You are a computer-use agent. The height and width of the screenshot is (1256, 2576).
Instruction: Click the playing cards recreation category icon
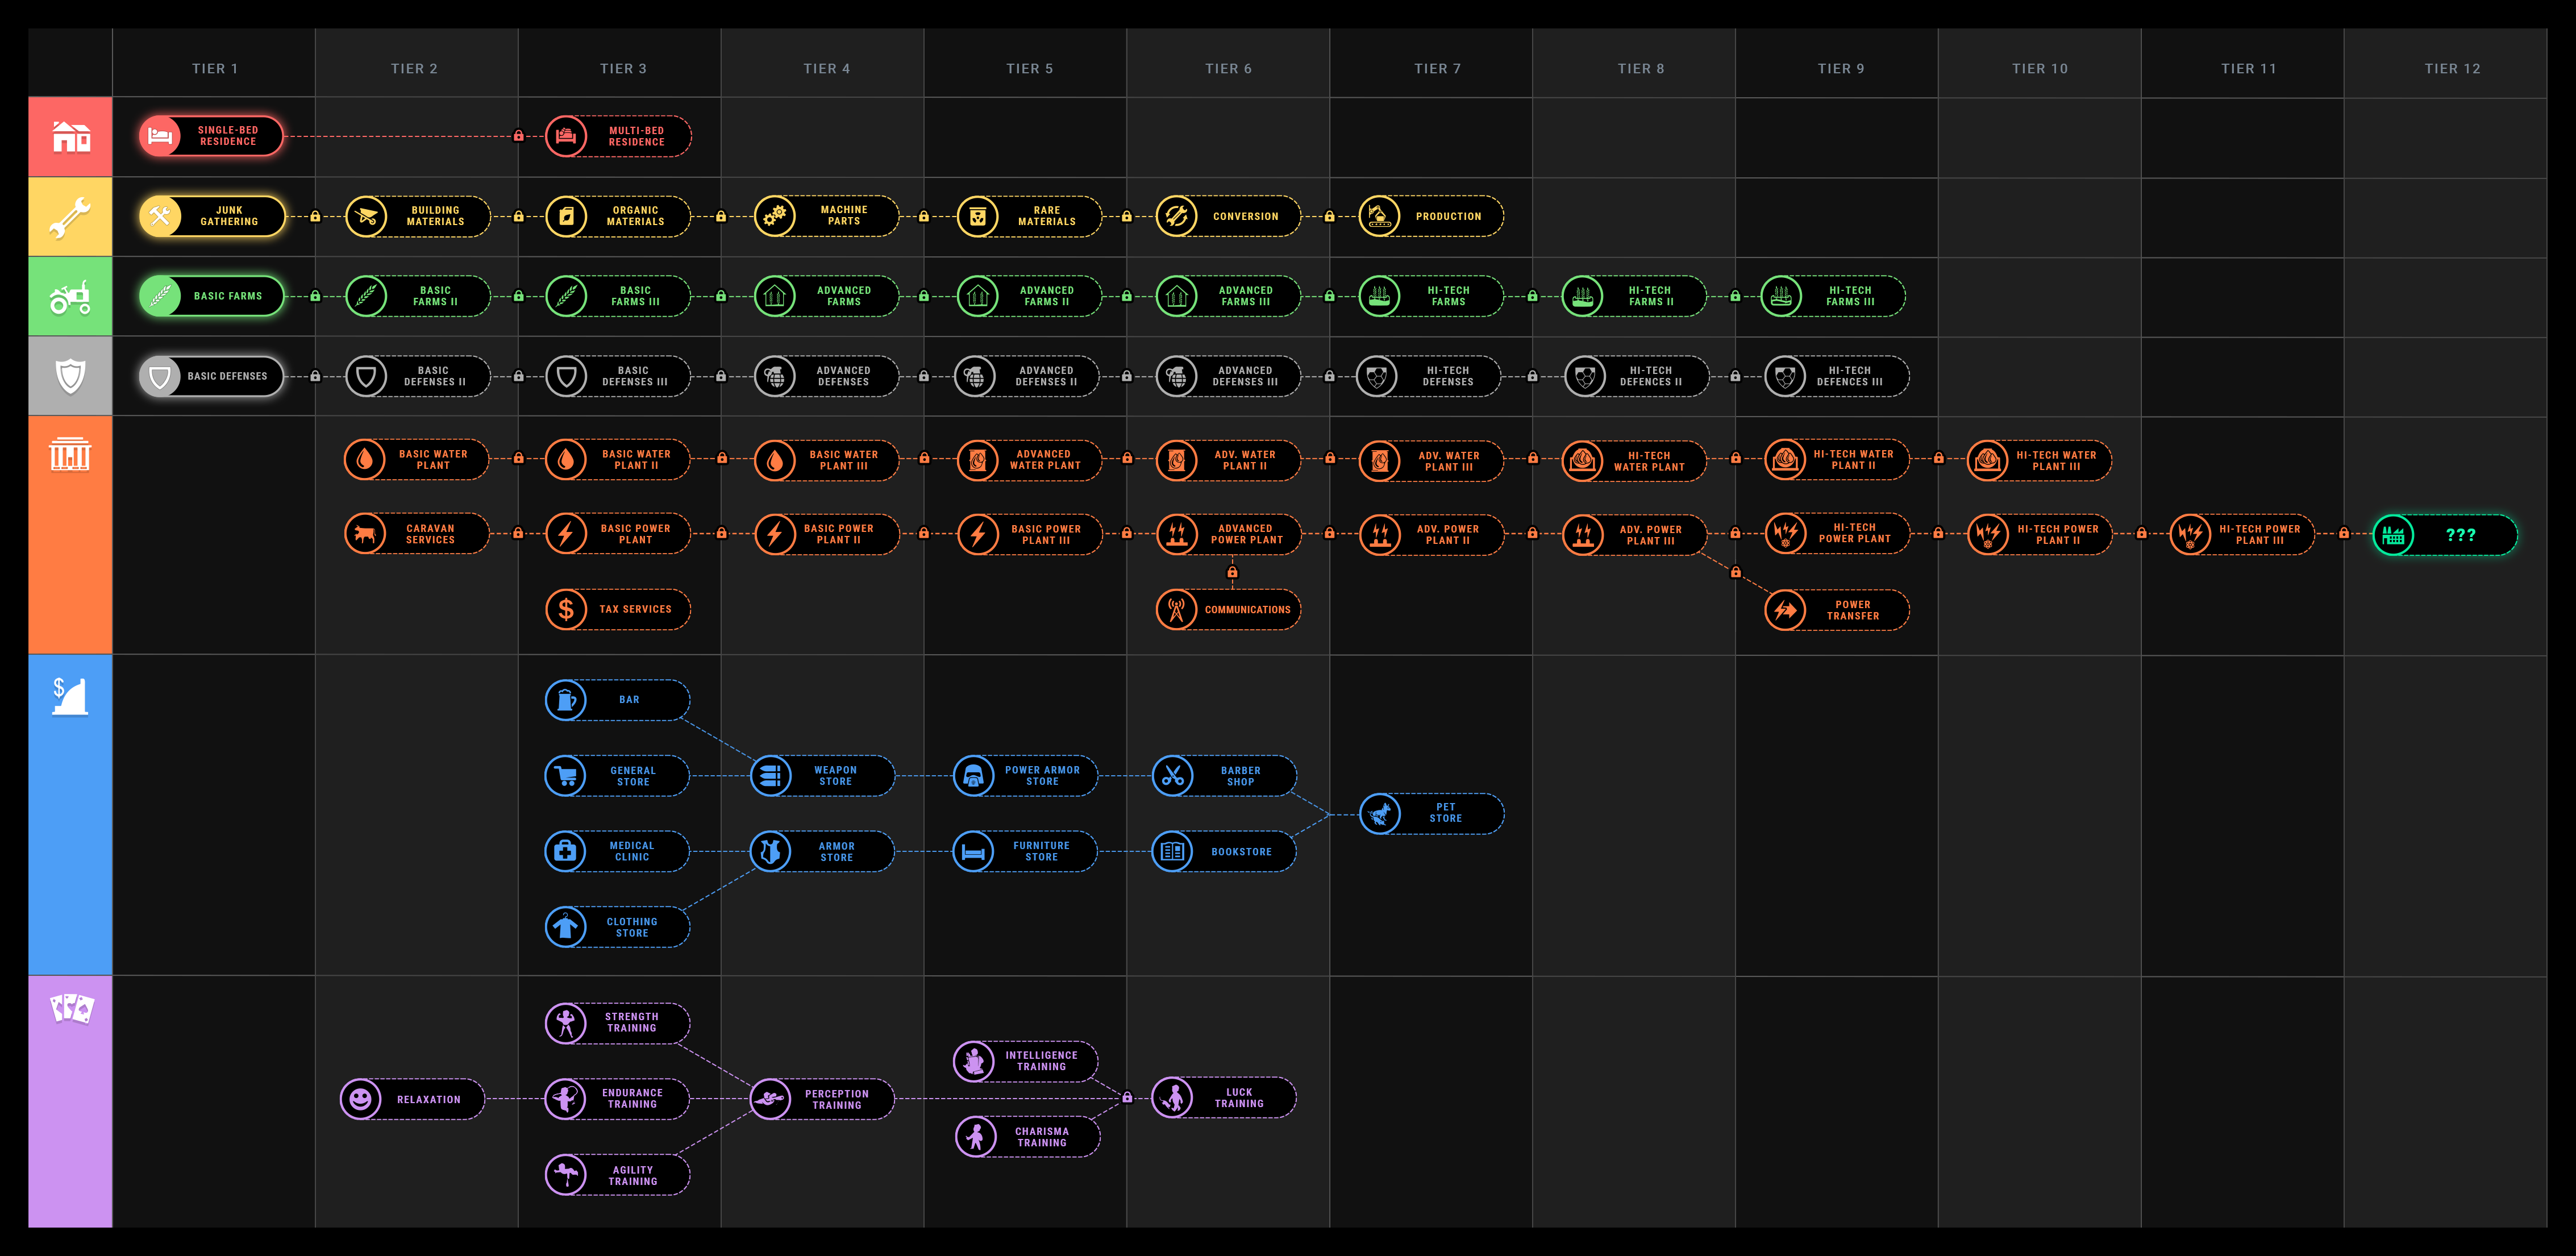pos(71,1008)
